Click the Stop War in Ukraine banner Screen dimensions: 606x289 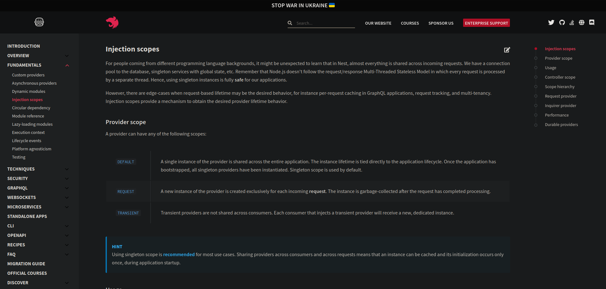point(303,5)
